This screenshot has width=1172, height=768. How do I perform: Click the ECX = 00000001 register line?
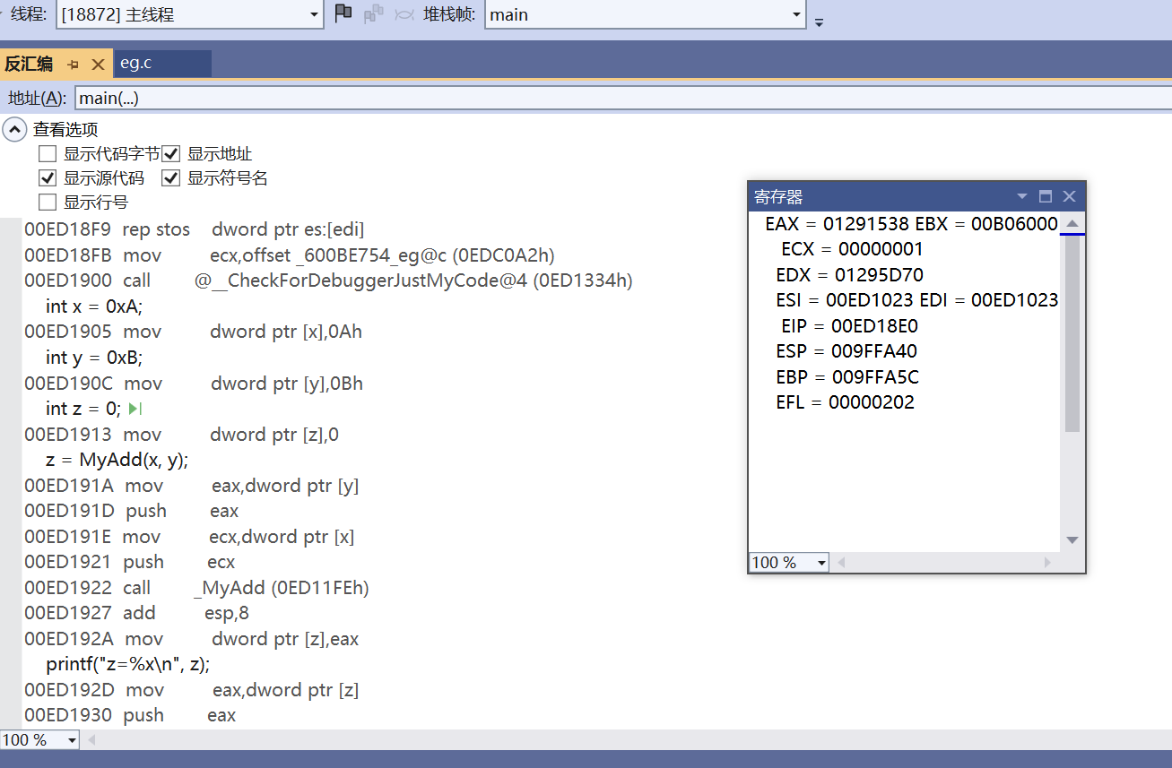click(852, 249)
